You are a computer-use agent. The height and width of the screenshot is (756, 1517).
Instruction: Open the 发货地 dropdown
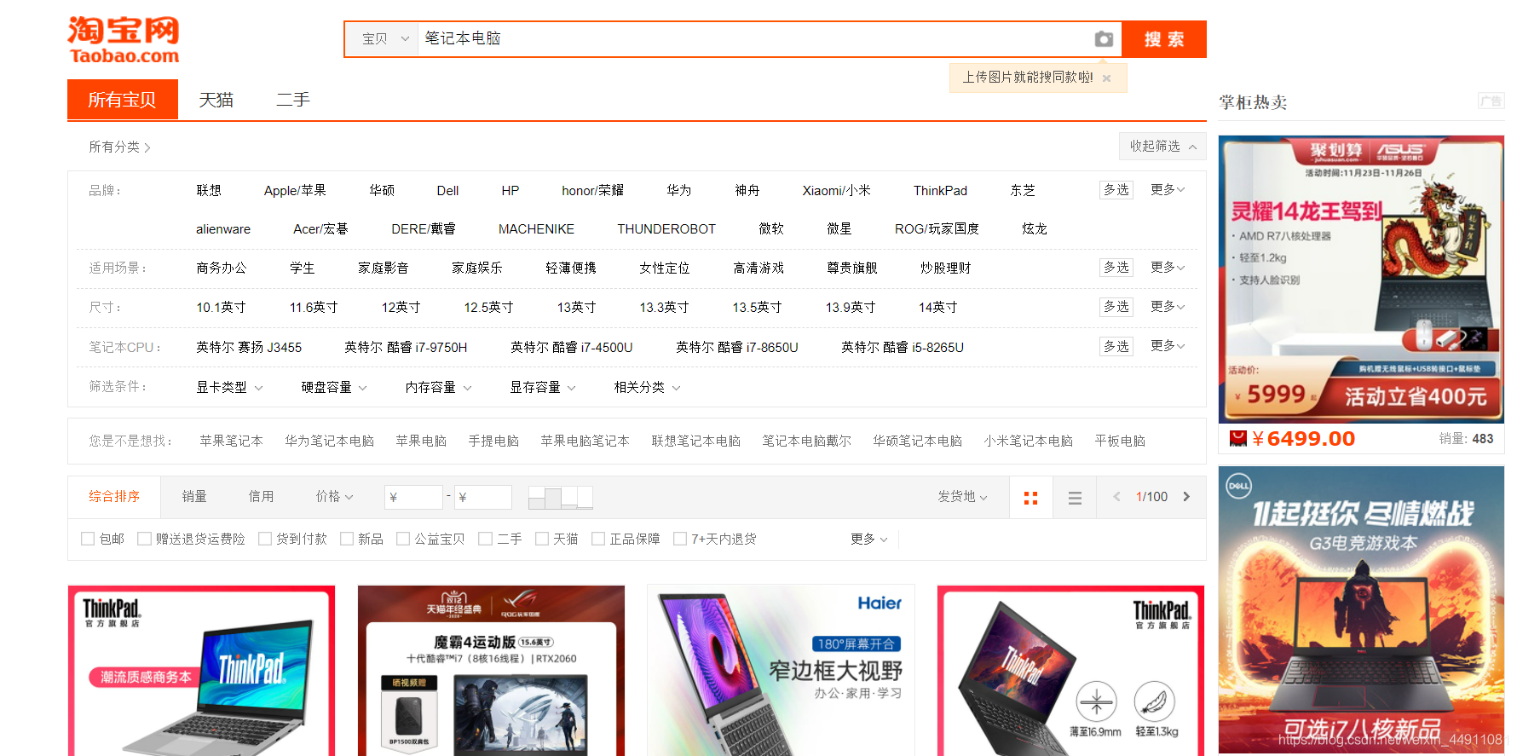tap(962, 497)
